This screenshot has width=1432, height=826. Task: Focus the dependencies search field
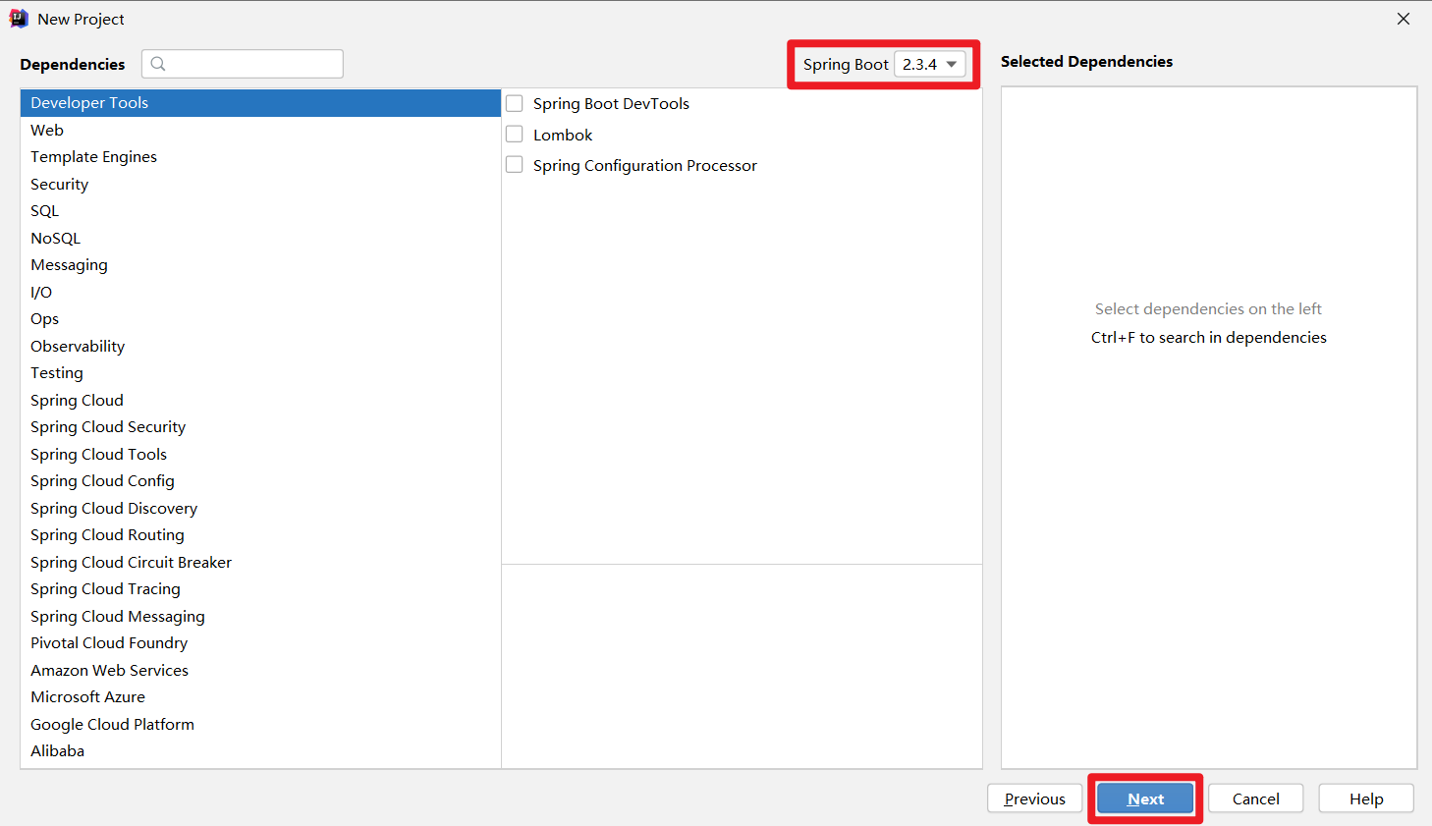[243, 64]
